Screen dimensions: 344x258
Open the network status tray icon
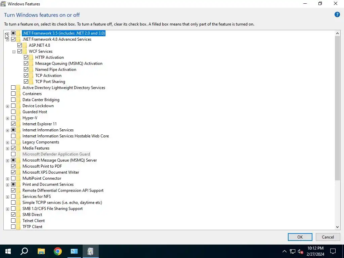[293, 251]
